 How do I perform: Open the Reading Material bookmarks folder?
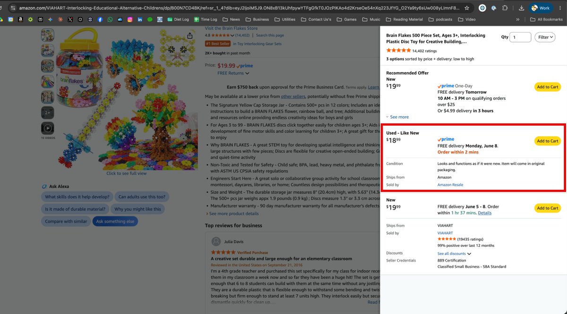(404, 19)
